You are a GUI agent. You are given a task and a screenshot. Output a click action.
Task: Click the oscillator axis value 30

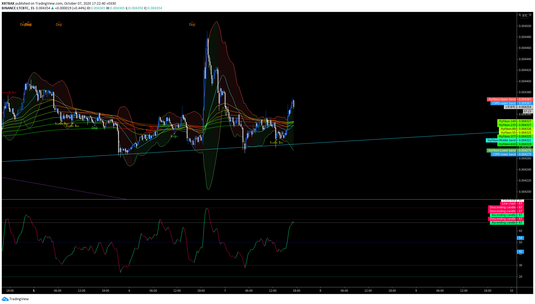click(x=521, y=265)
